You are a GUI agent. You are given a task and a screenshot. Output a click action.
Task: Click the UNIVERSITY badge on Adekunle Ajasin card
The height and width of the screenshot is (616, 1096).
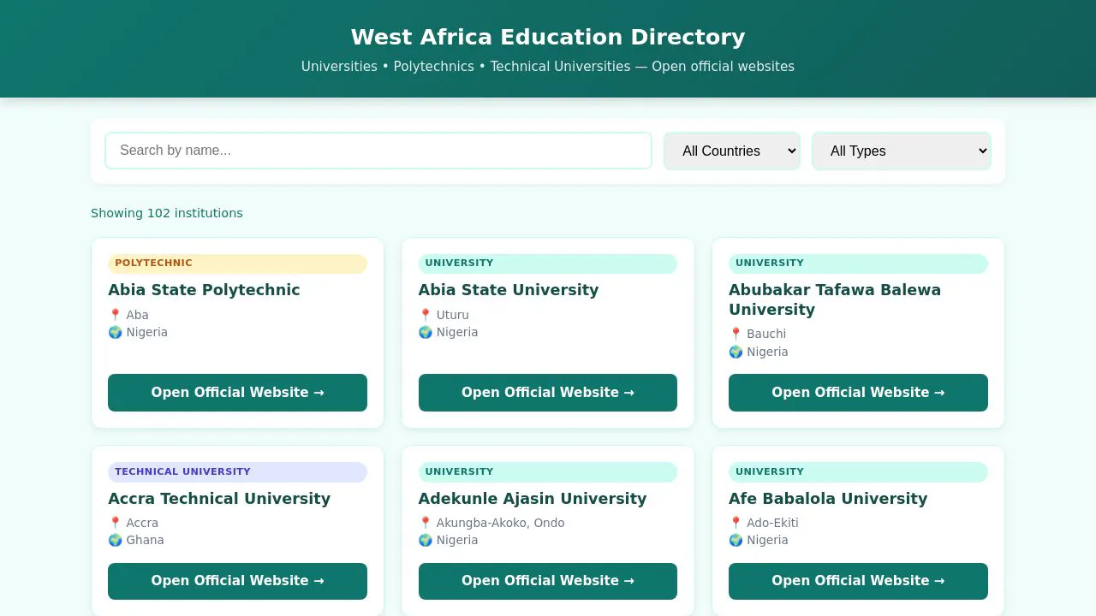click(548, 472)
